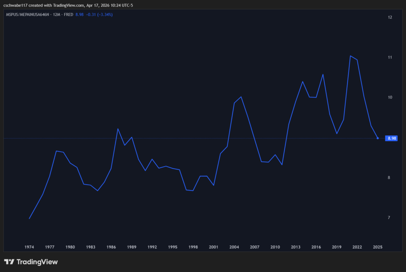The image size is (406, 272).
Task: Click the 12 label on the price axis
Action: pyautogui.click(x=390, y=17)
